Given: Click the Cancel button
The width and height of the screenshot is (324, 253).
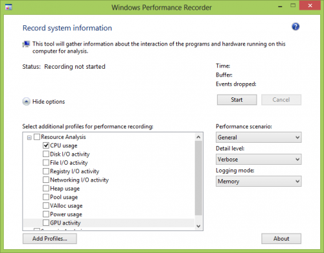Looking at the screenshot, I should click(281, 100).
